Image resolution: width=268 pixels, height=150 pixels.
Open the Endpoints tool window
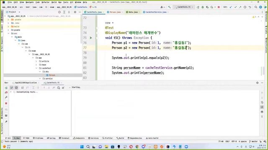click(x=79, y=138)
